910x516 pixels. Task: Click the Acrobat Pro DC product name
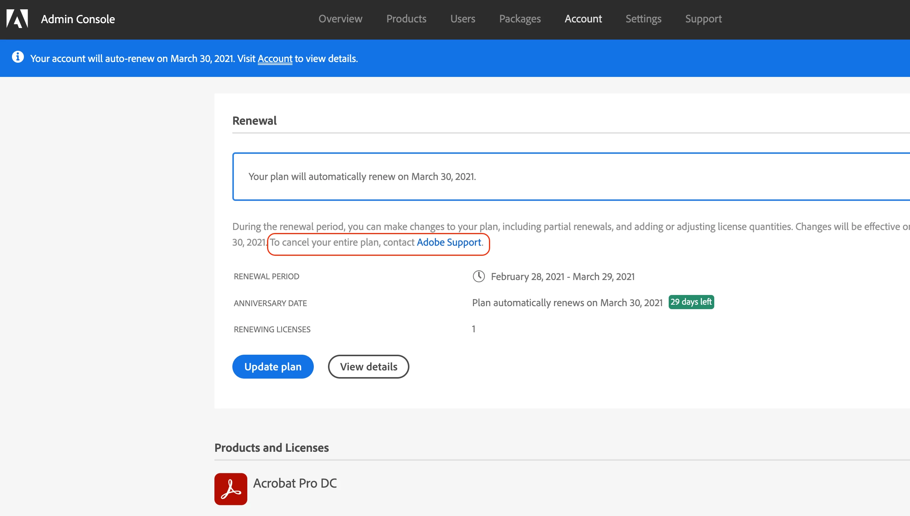point(295,483)
